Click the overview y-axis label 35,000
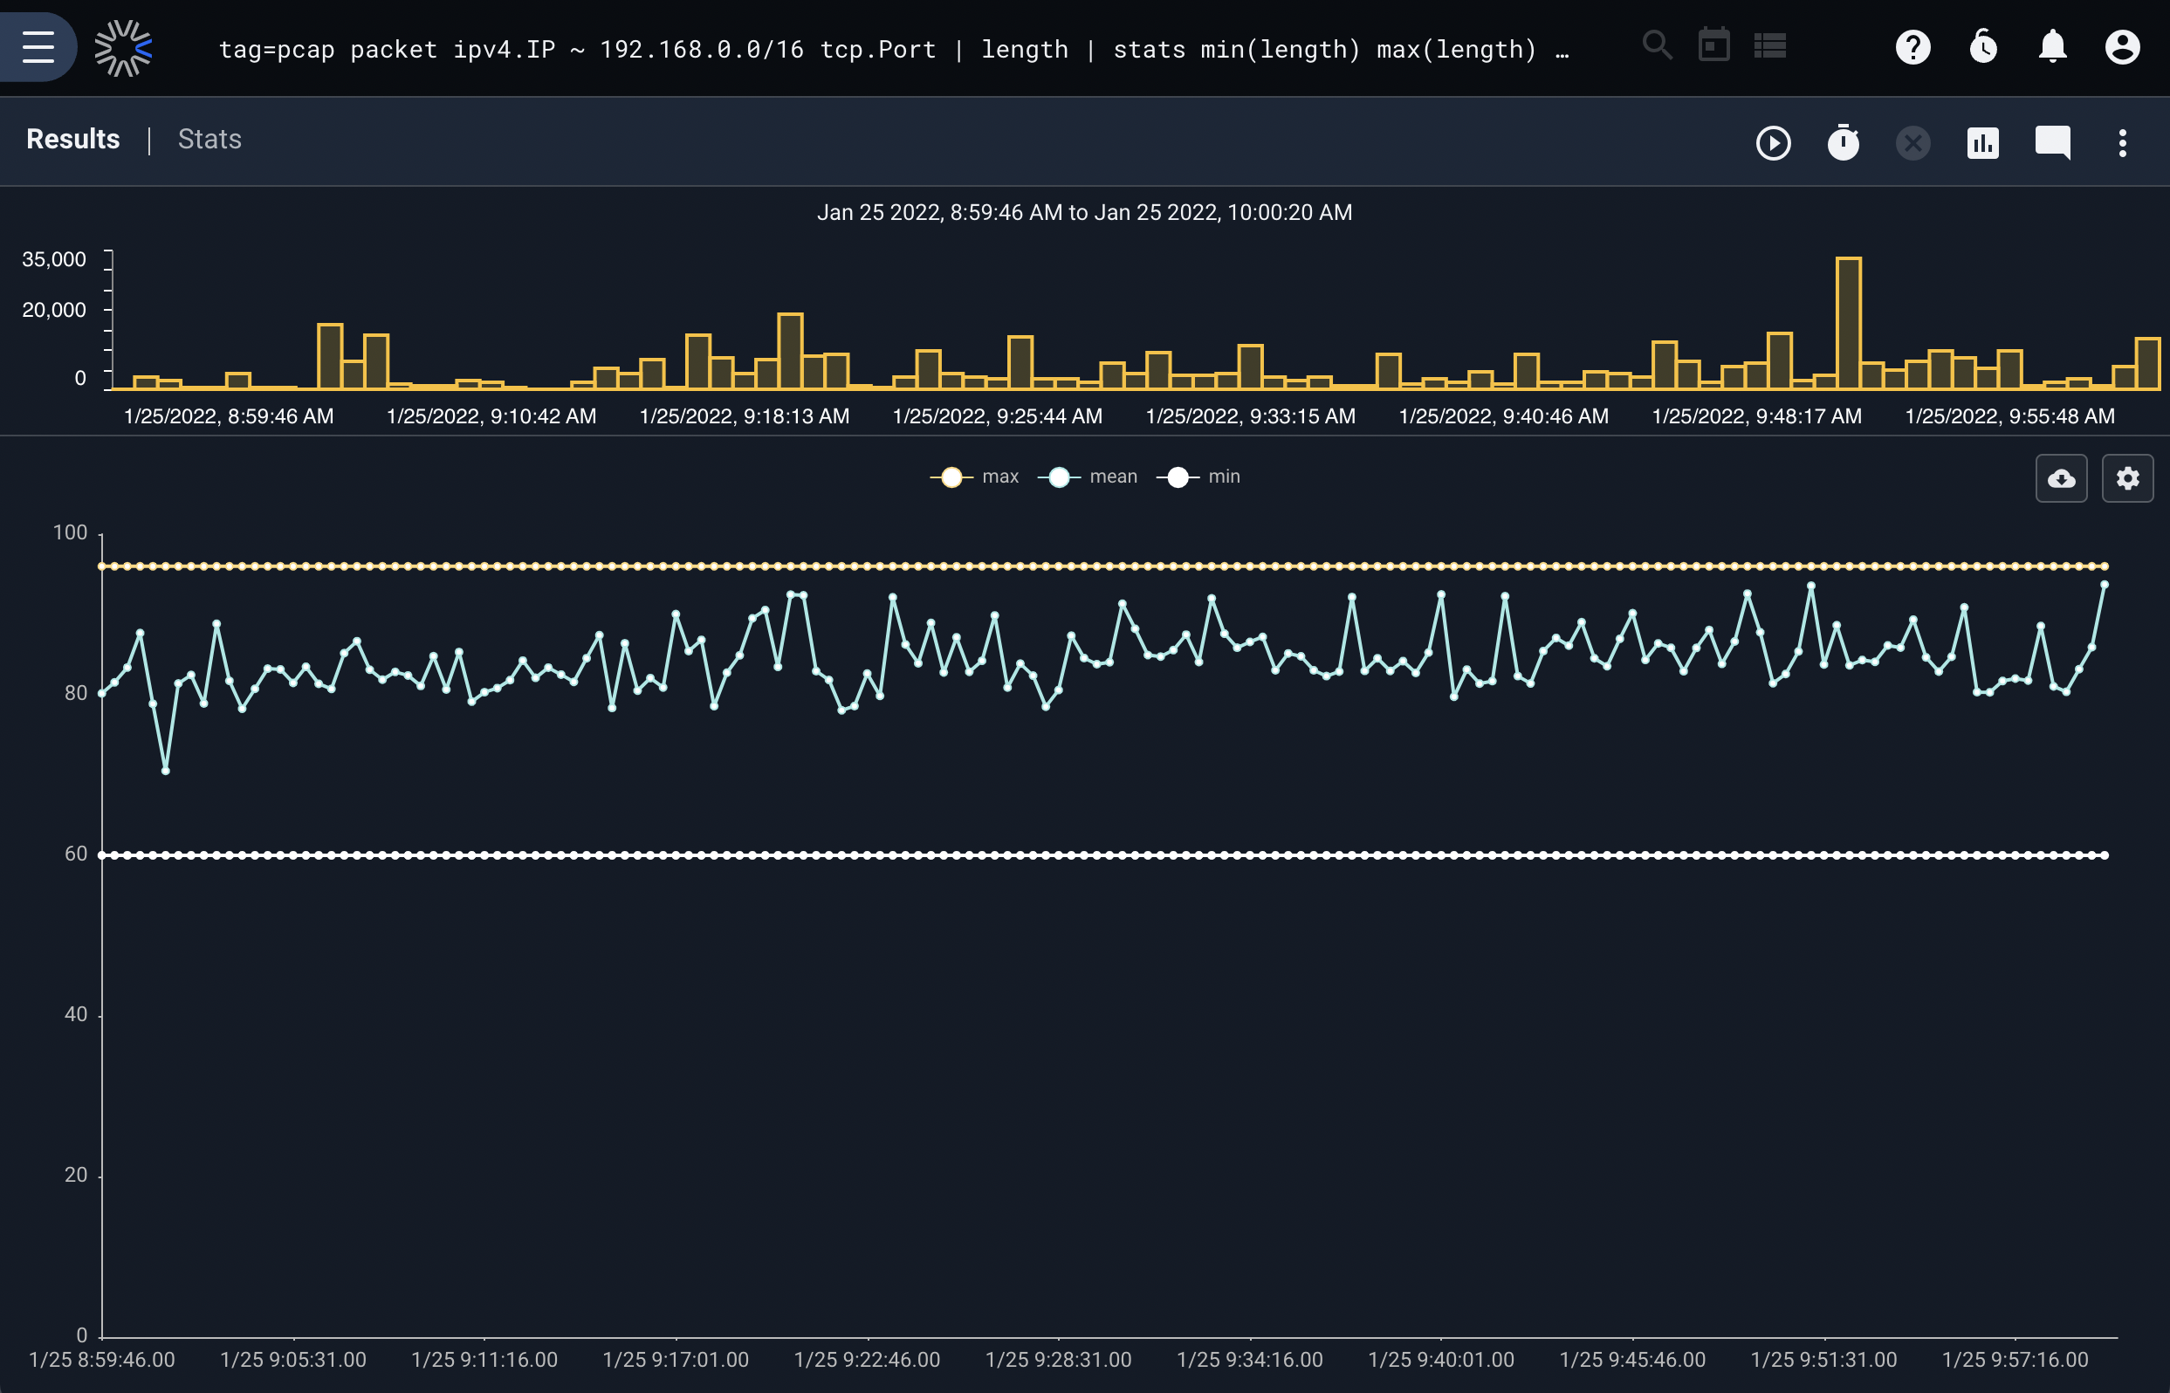This screenshot has width=2170, height=1393. click(54, 259)
